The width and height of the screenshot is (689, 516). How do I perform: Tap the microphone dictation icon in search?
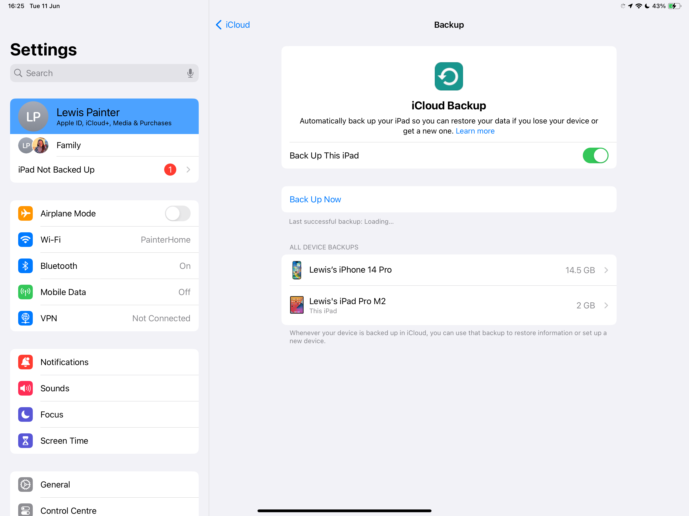[190, 73]
